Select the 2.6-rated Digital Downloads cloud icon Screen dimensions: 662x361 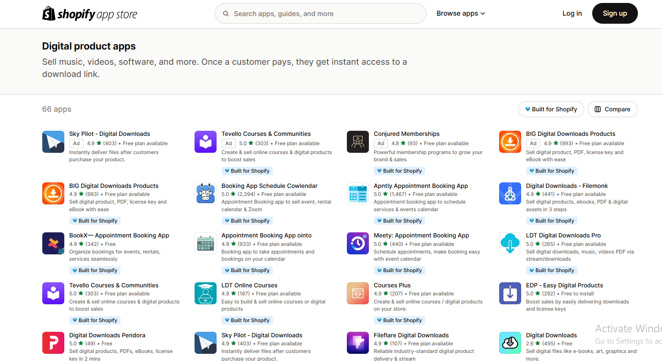(510, 343)
